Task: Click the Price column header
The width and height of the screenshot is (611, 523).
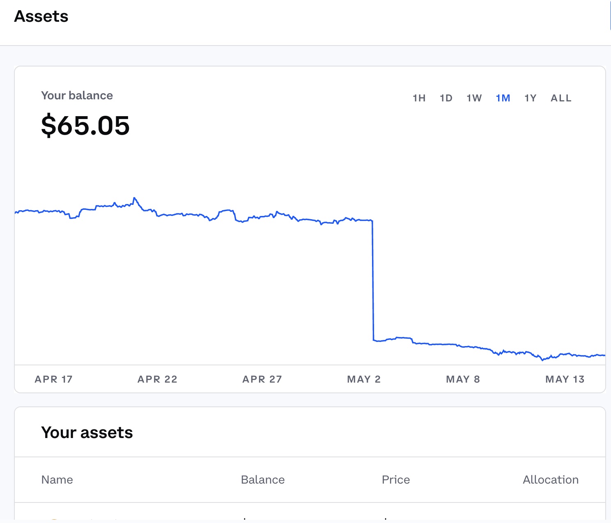Action: 396,479
